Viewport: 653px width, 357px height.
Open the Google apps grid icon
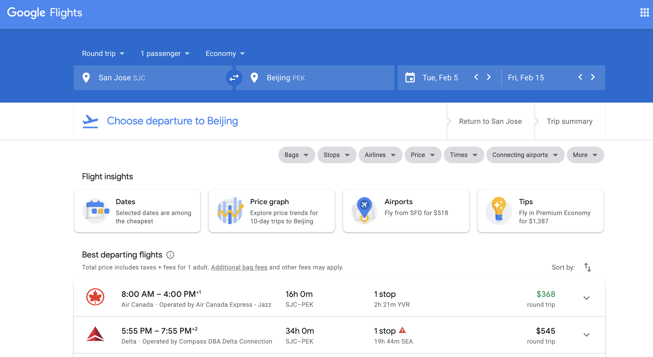click(x=644, y=12)
